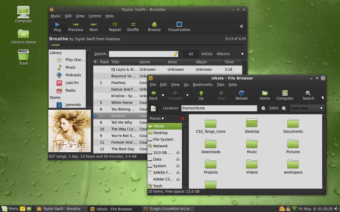Open the Control menu in Rhythmbox
This screenshot has width=340, height=212.
point(95,16)
